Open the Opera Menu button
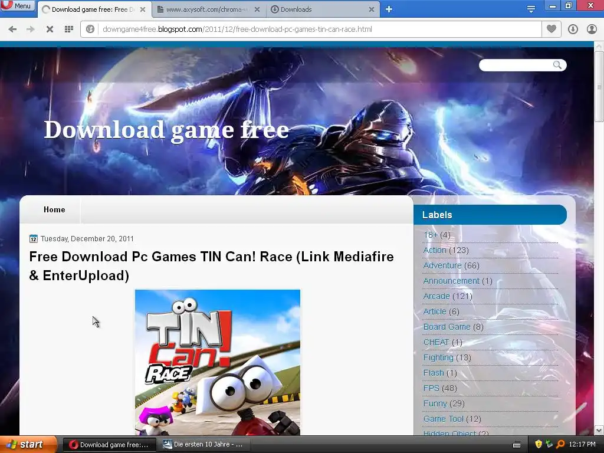 (17, 5)
